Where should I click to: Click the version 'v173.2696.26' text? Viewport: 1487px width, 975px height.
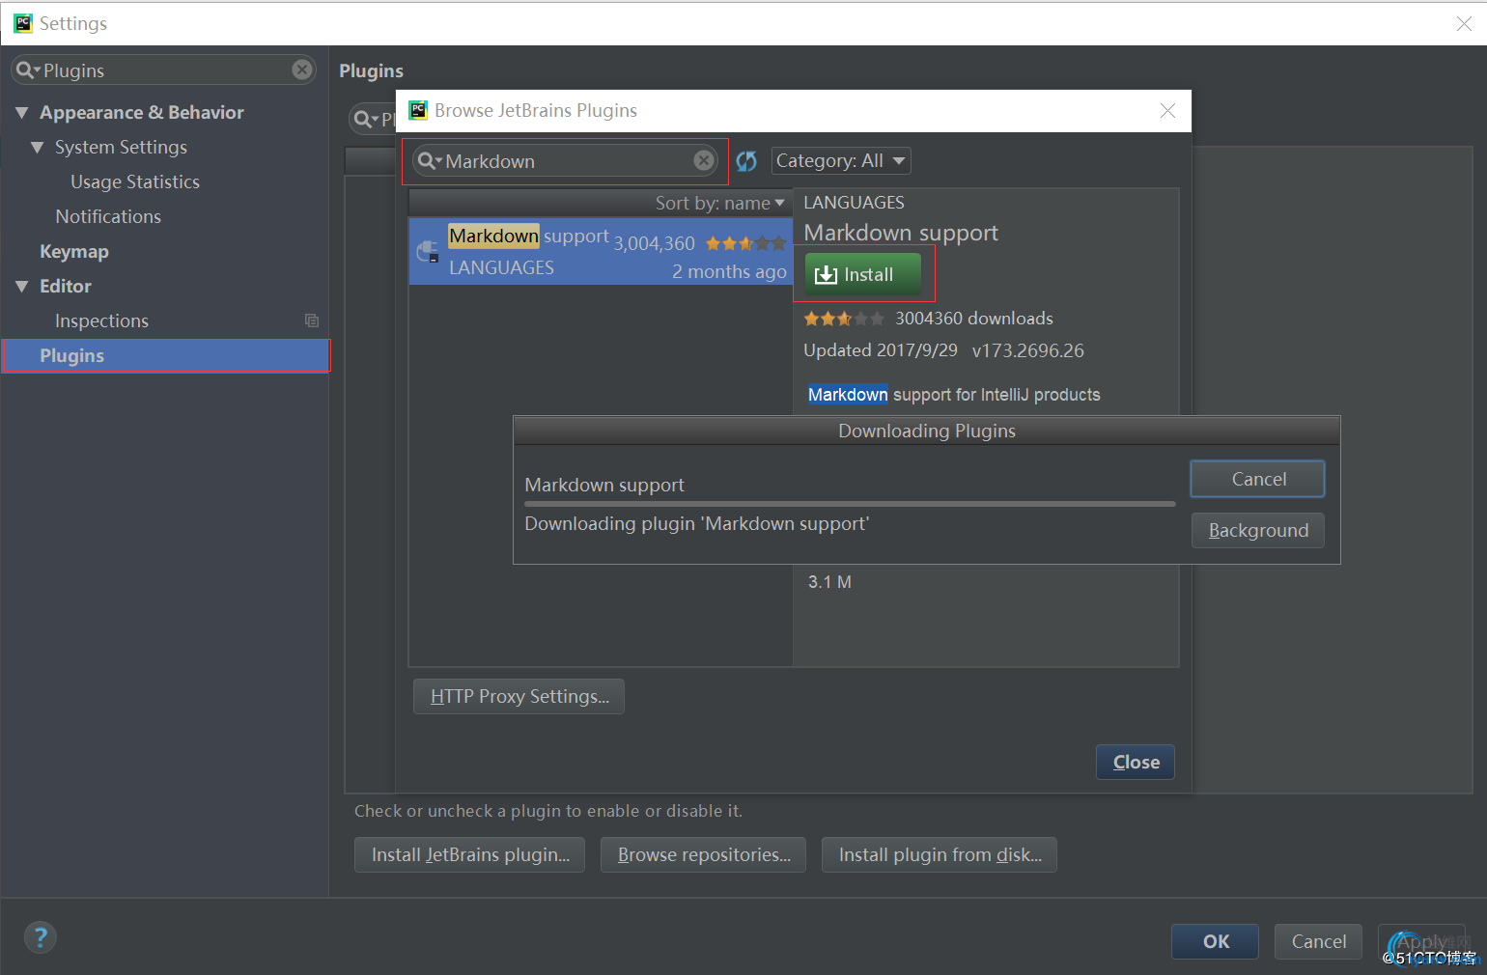1027,350
